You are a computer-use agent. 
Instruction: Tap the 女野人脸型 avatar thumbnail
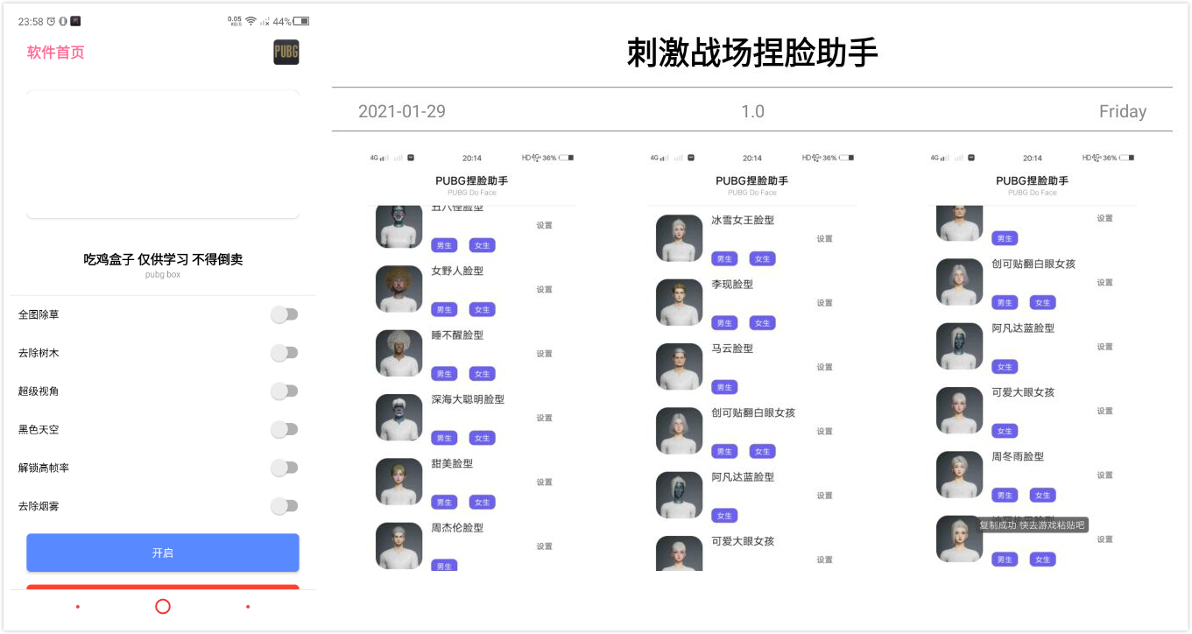pos(399,289)
